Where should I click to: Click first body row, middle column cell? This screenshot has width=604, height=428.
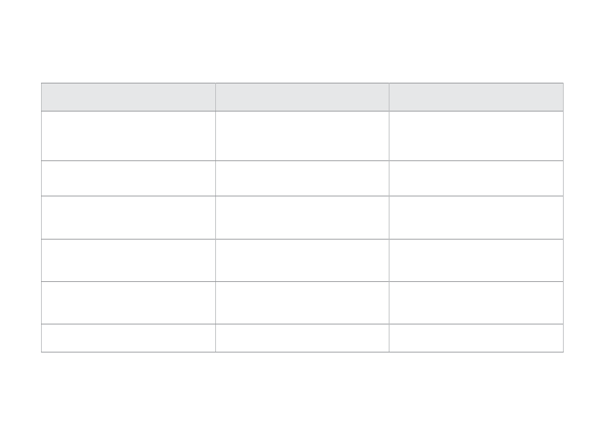(302, 136)
